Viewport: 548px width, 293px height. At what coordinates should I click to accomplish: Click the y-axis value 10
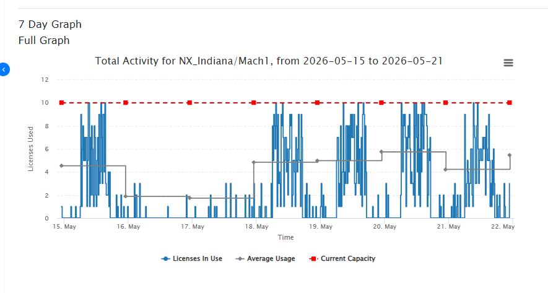[45, 103]
